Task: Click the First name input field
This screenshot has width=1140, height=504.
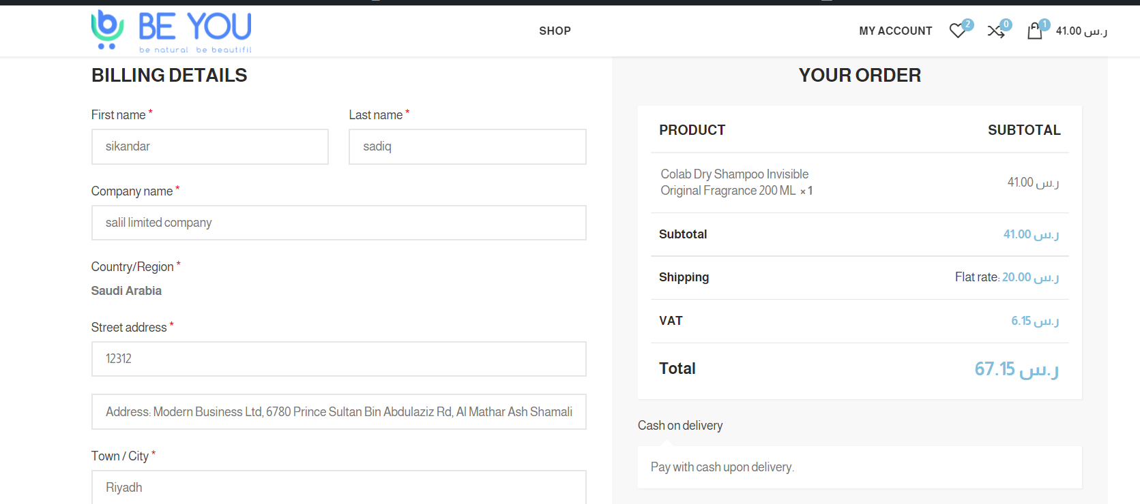Action: (210, 146)
